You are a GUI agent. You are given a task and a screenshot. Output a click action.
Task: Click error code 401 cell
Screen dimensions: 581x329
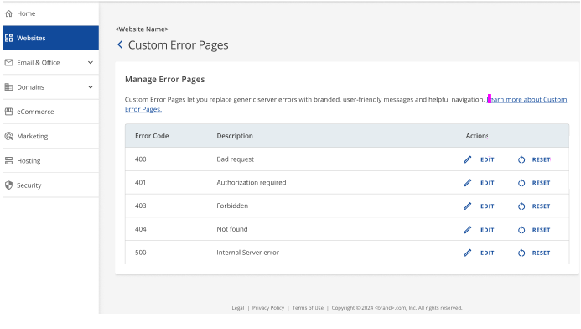141,183
